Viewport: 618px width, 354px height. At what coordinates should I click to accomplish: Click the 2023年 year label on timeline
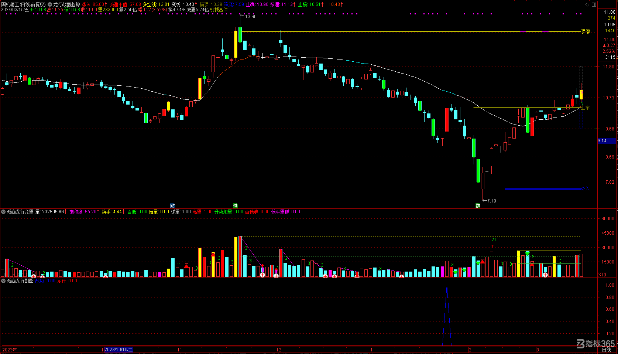click(x=10, y=350)
